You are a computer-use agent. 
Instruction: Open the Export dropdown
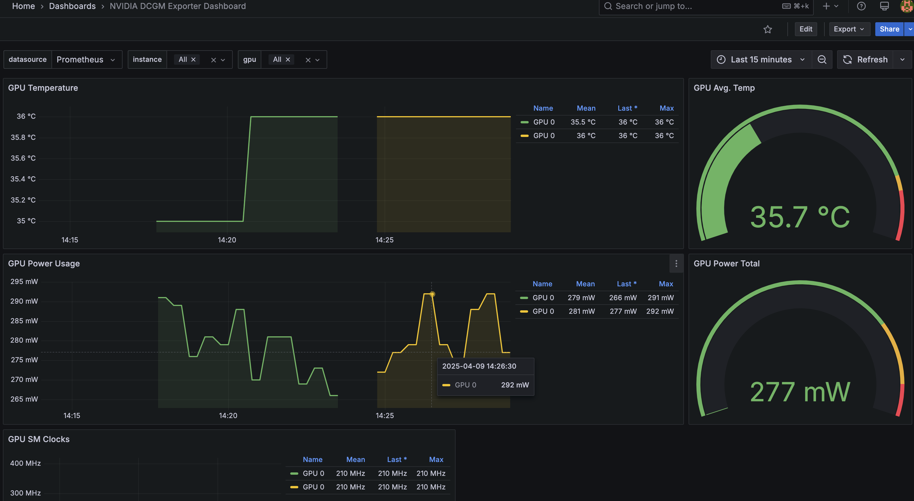[849, 29]
